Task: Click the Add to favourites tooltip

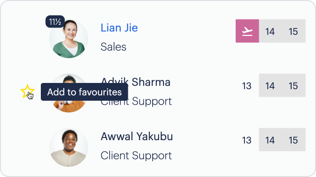Action: [84, 92]
